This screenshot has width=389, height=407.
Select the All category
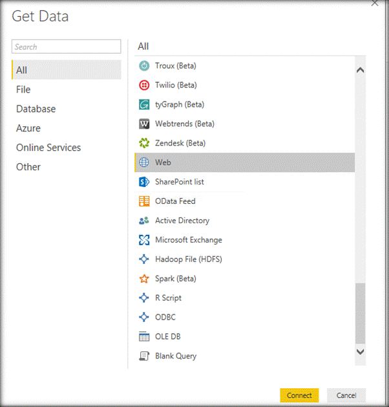click(67, 70)
